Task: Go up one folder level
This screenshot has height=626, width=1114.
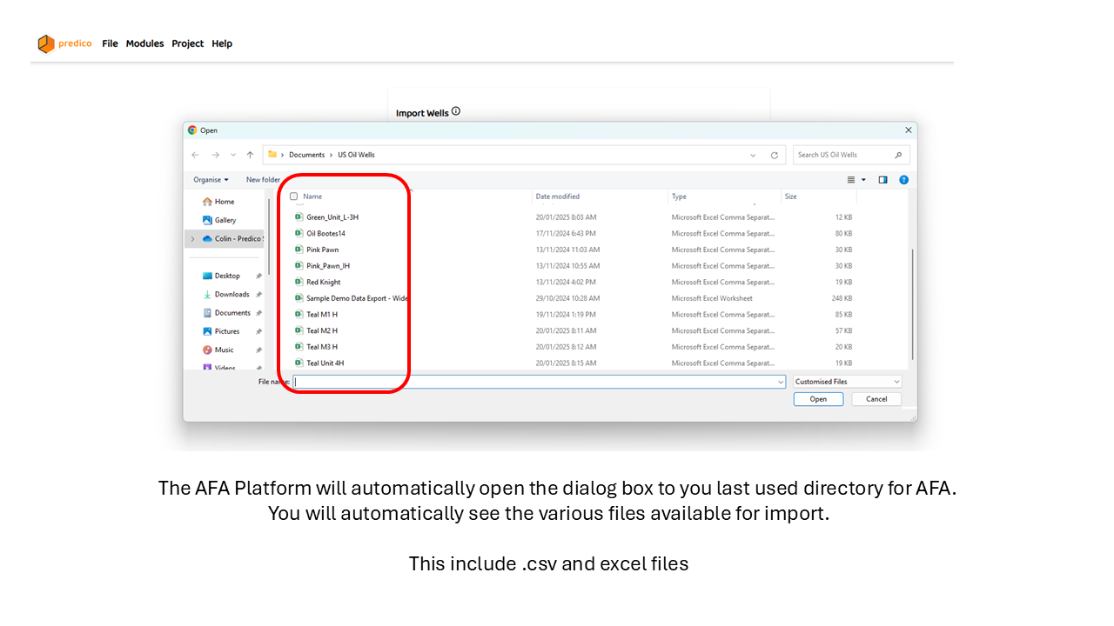Action: 250,155
